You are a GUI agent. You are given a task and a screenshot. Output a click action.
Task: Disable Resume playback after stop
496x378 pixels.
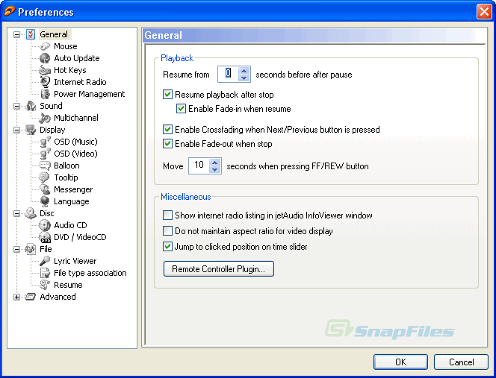168,95
